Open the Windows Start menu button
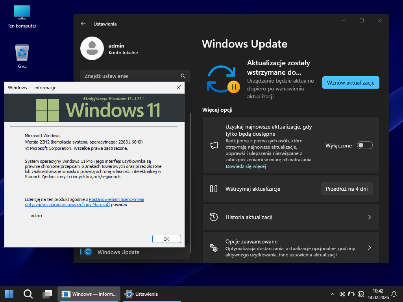This screenshot has width=403, height=302. 9,294
